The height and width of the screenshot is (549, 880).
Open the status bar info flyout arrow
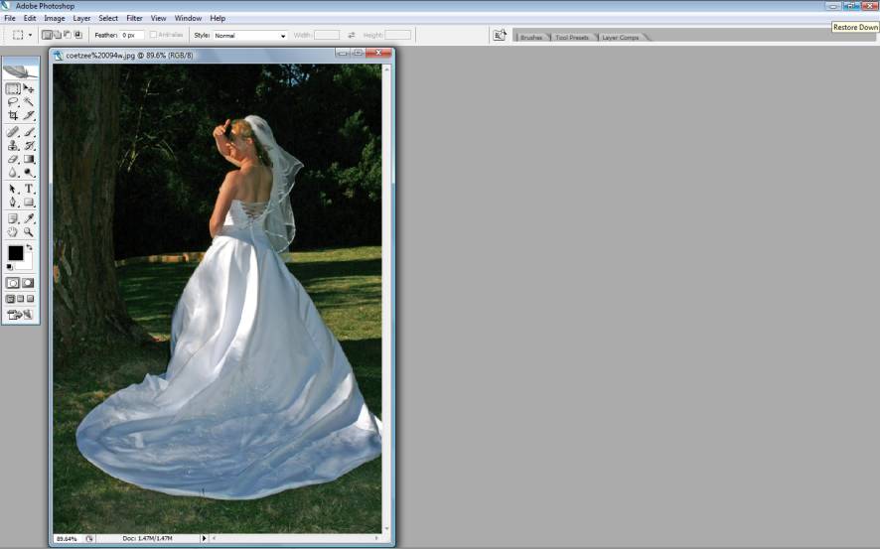(x=204, y=538)
